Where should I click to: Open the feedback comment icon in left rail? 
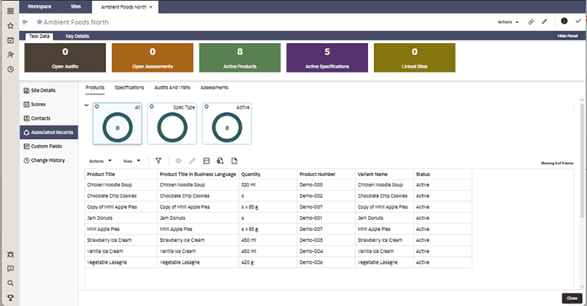click(10, 269)
